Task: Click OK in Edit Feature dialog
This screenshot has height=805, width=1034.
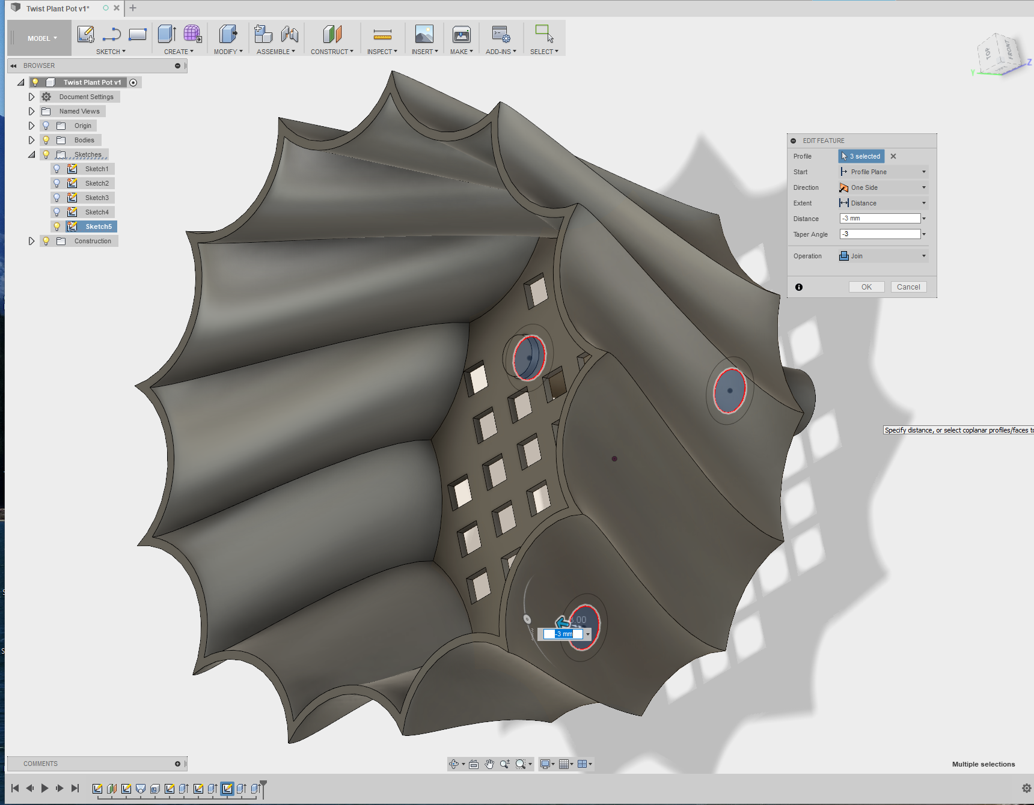Action: (x=866, y=287)
